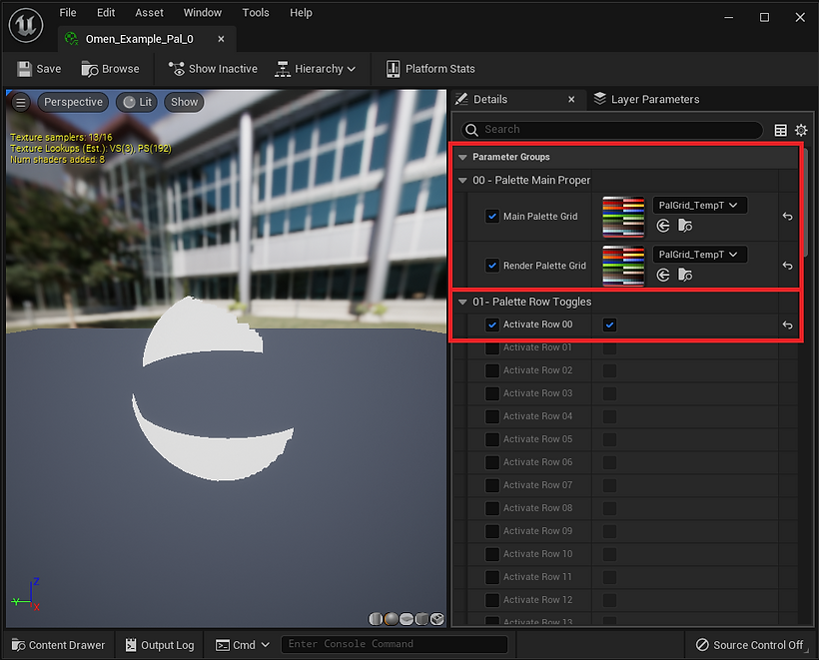Open Platform Stats
The height and width of the screenshot is (660, 819).
pyautogui.click(x=430, y=69)
